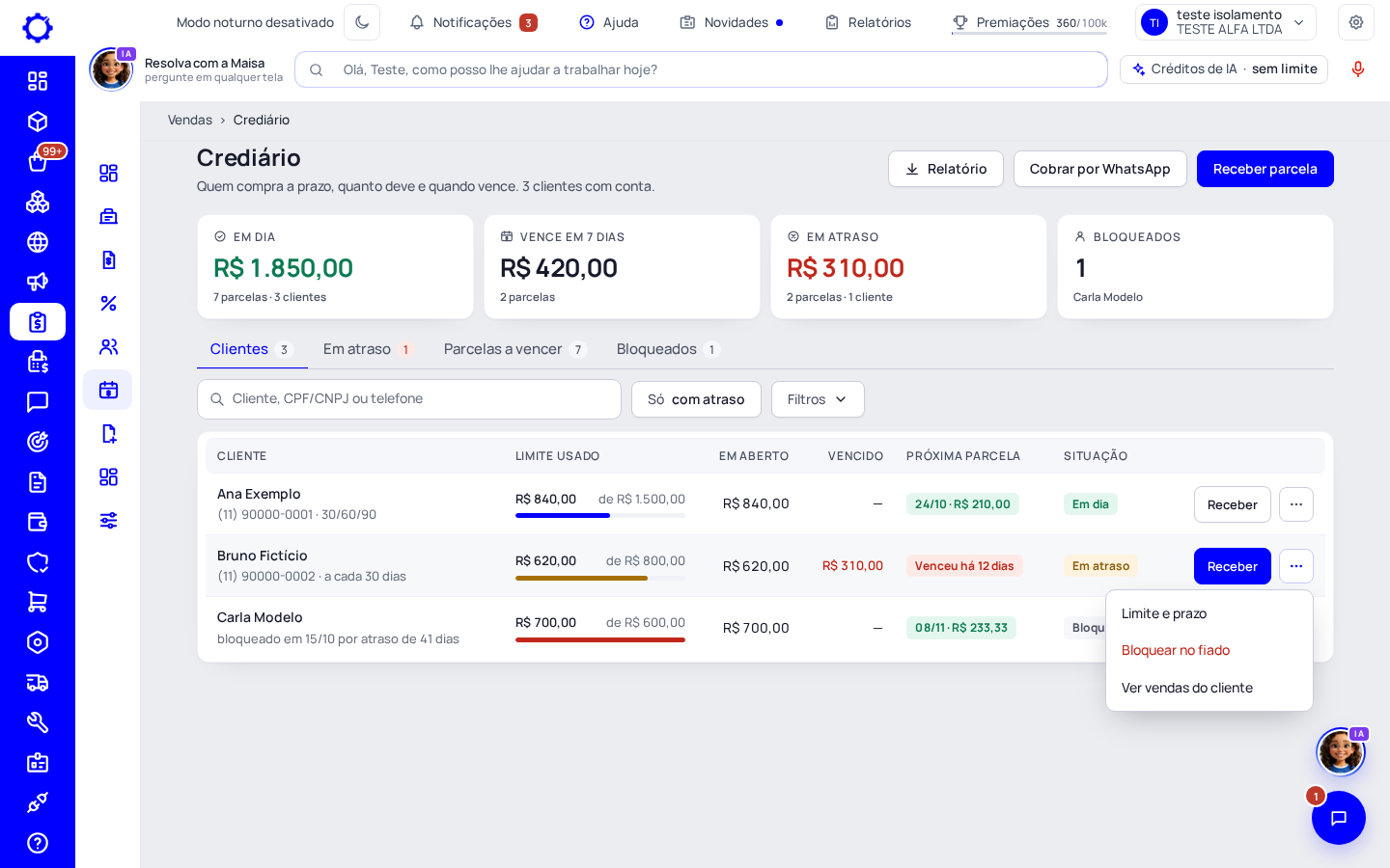The width and height of the screenshot is (1390, 868).
Task: Expand the Filtros dropdown
Action: (818, 399)
